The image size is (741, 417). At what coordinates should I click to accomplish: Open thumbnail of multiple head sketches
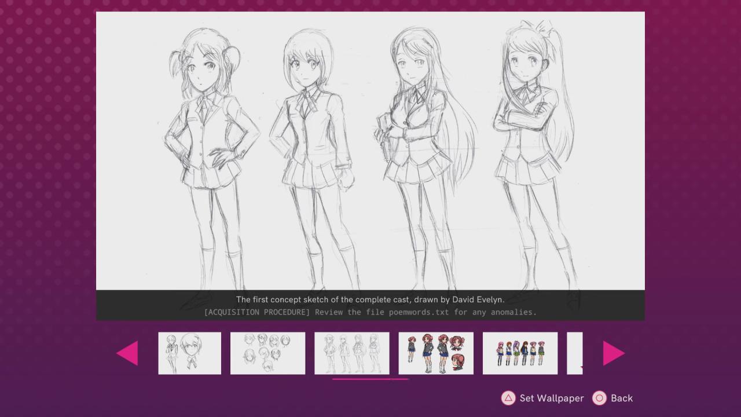tap(267, 353)
